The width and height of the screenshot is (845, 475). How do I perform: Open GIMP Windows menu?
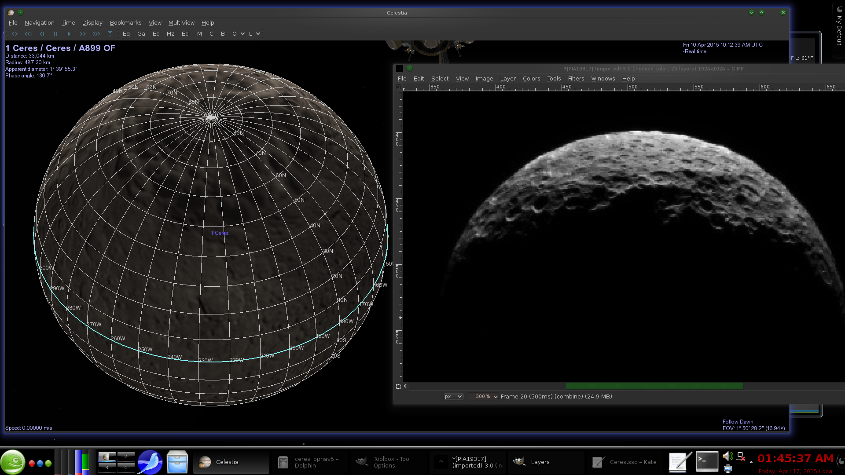603,79
